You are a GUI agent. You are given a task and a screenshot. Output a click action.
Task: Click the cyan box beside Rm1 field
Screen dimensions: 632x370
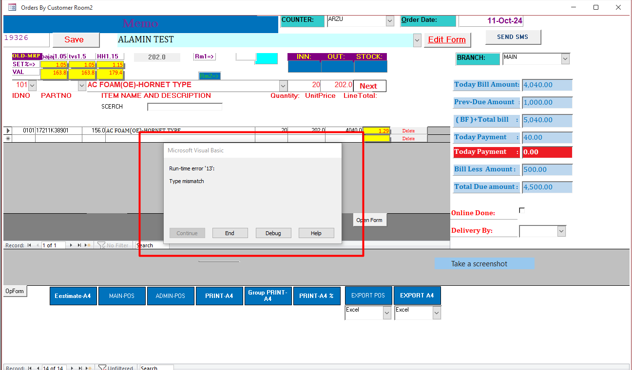[x=267, y=58]
